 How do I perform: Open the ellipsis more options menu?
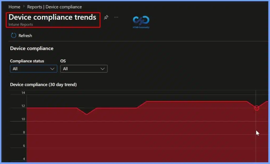(116, 17)
